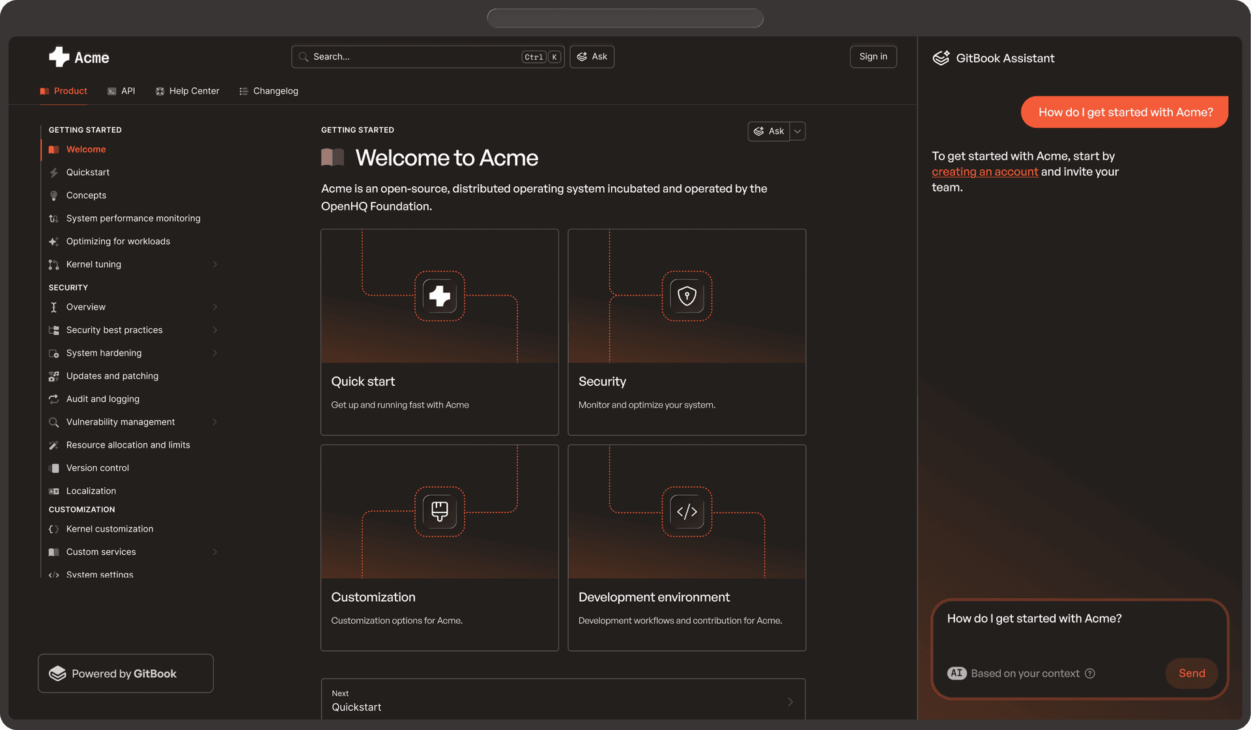Click the Audit and logging arrows icon
1251x730 pixels.
(x=54, y=399)
